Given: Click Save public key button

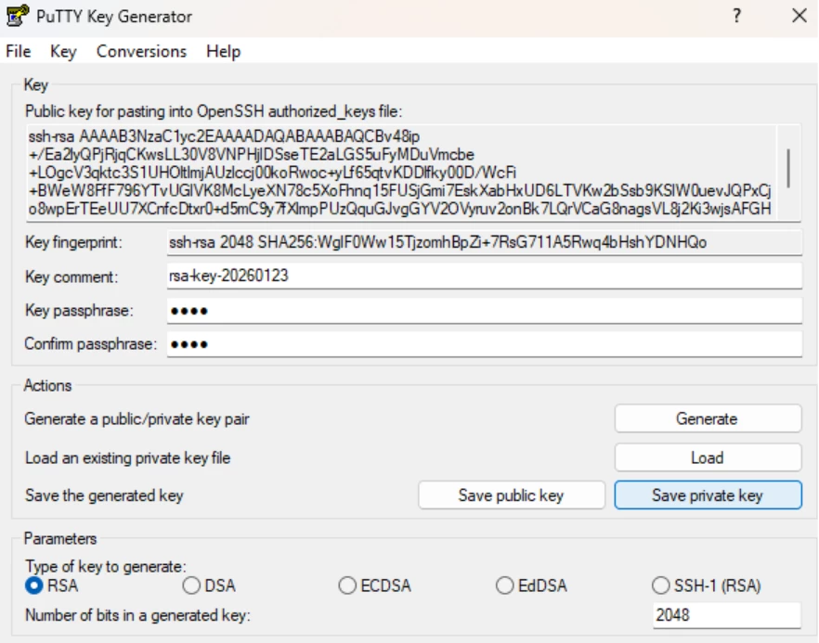Looking at the screenshot, I should point(512,495).
